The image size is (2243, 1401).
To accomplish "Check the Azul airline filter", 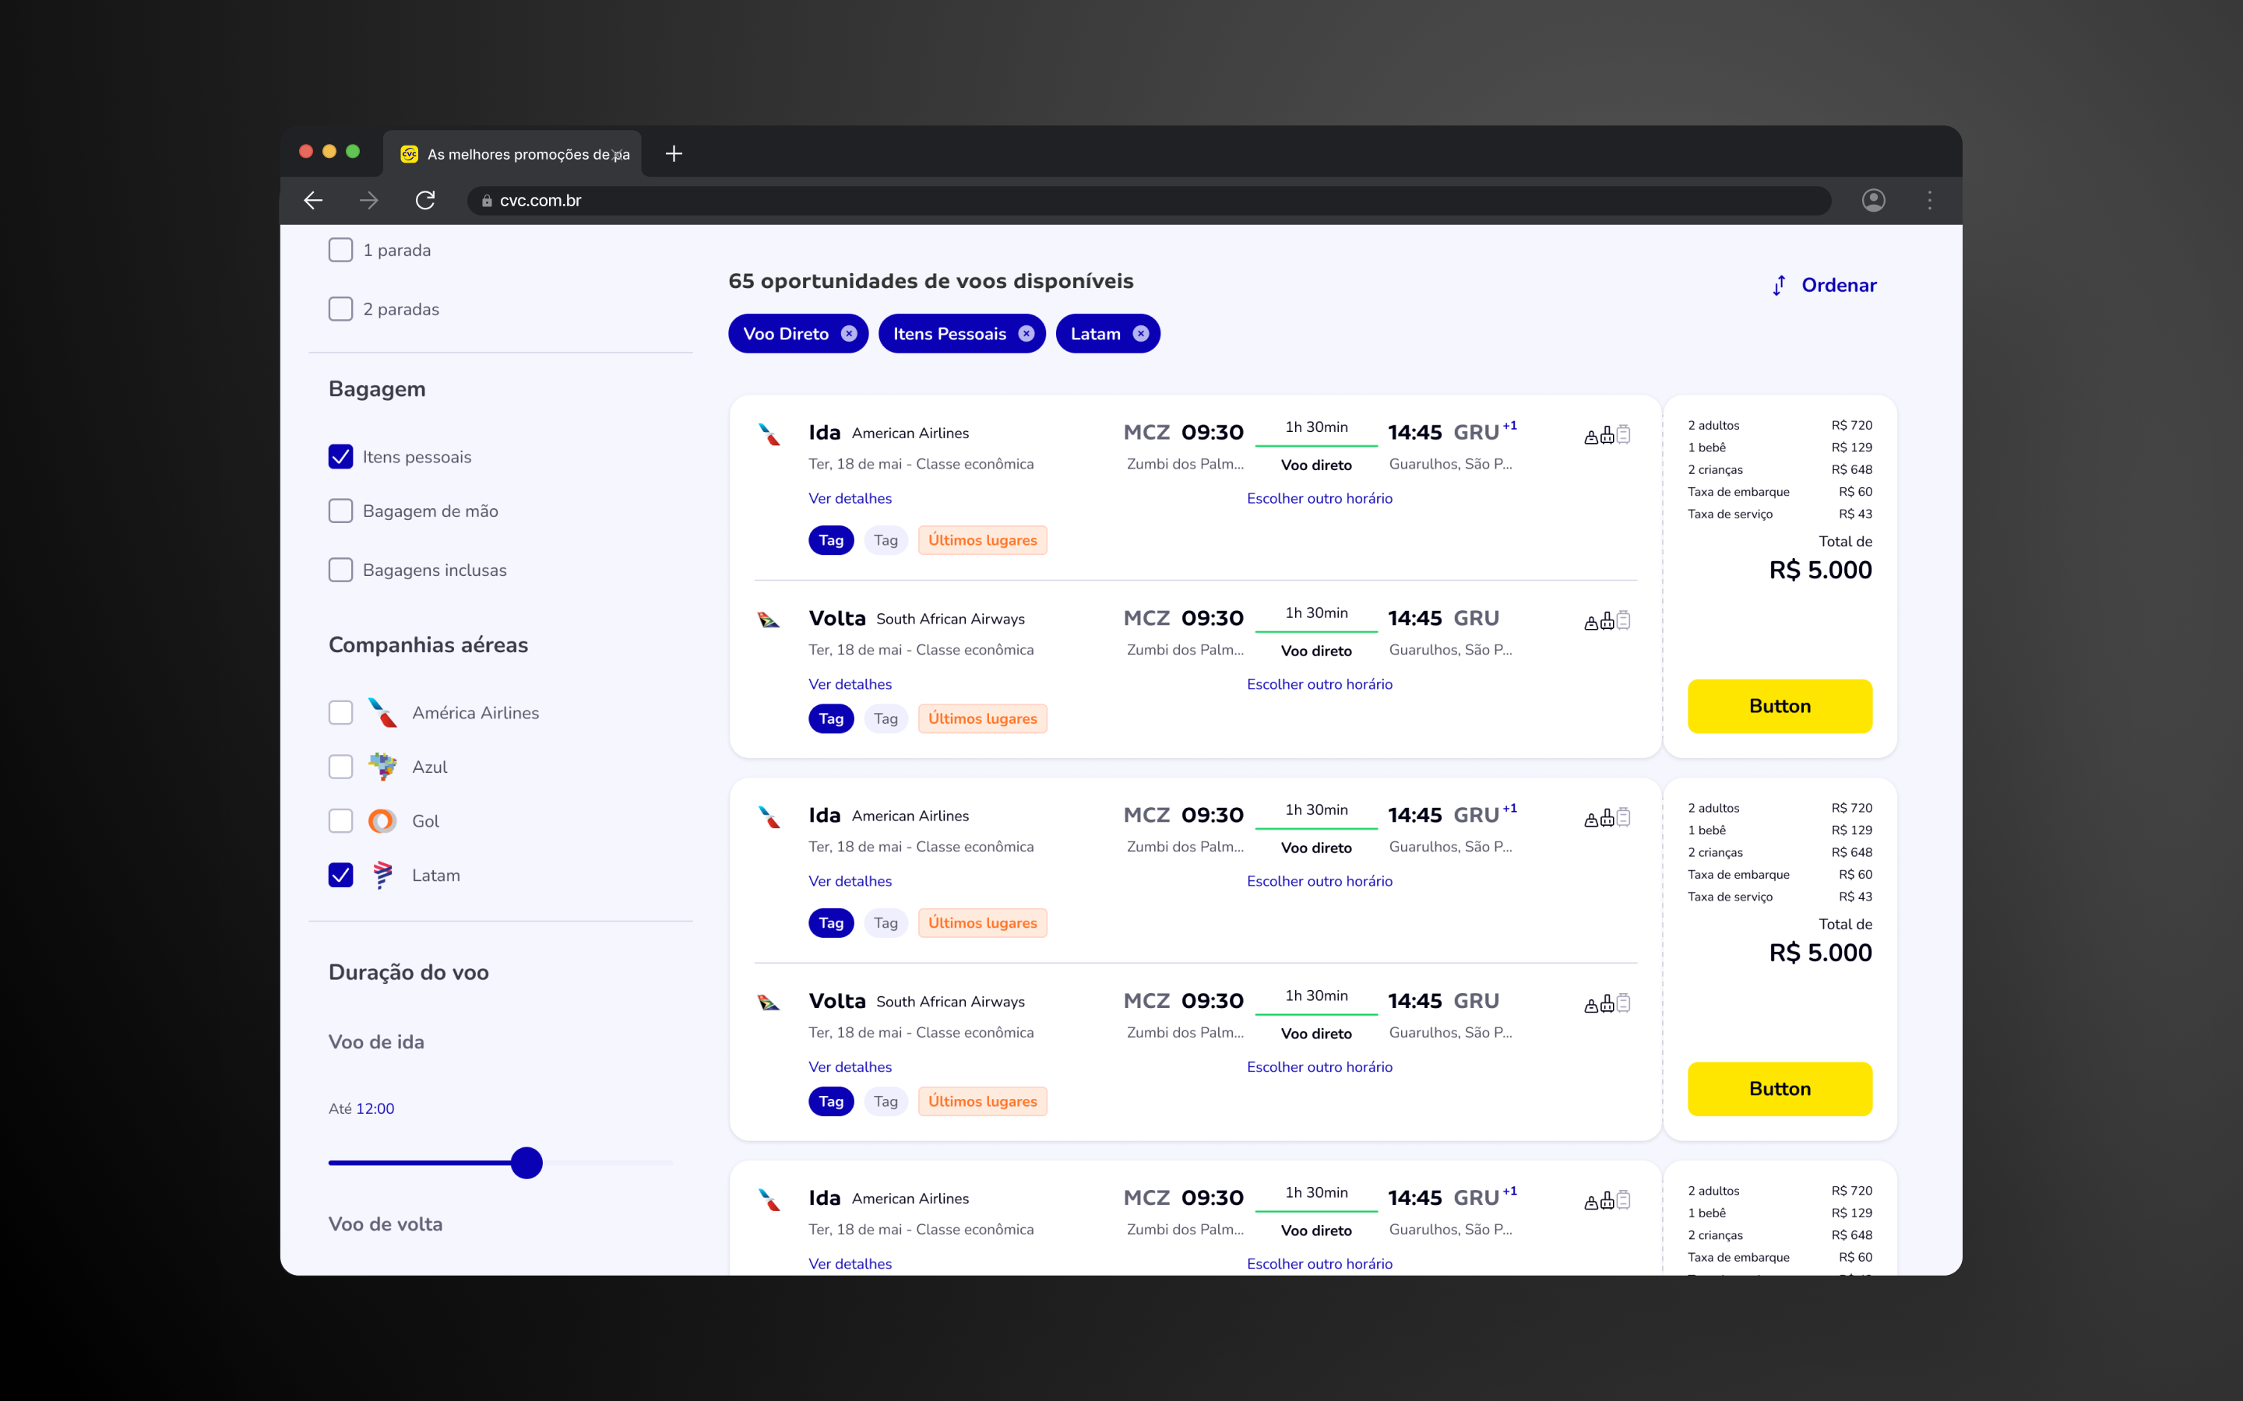I will 341,767.
